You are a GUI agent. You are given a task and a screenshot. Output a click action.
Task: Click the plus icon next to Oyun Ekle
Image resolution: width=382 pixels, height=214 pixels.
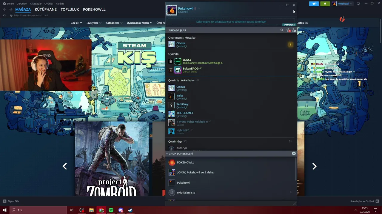[4, 201]
